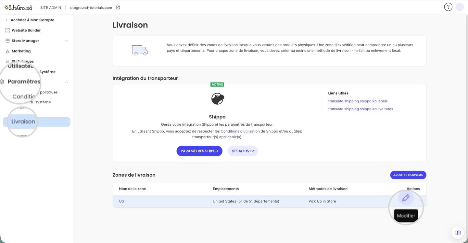Click 'Méthodes de livraison' column header

328,189
